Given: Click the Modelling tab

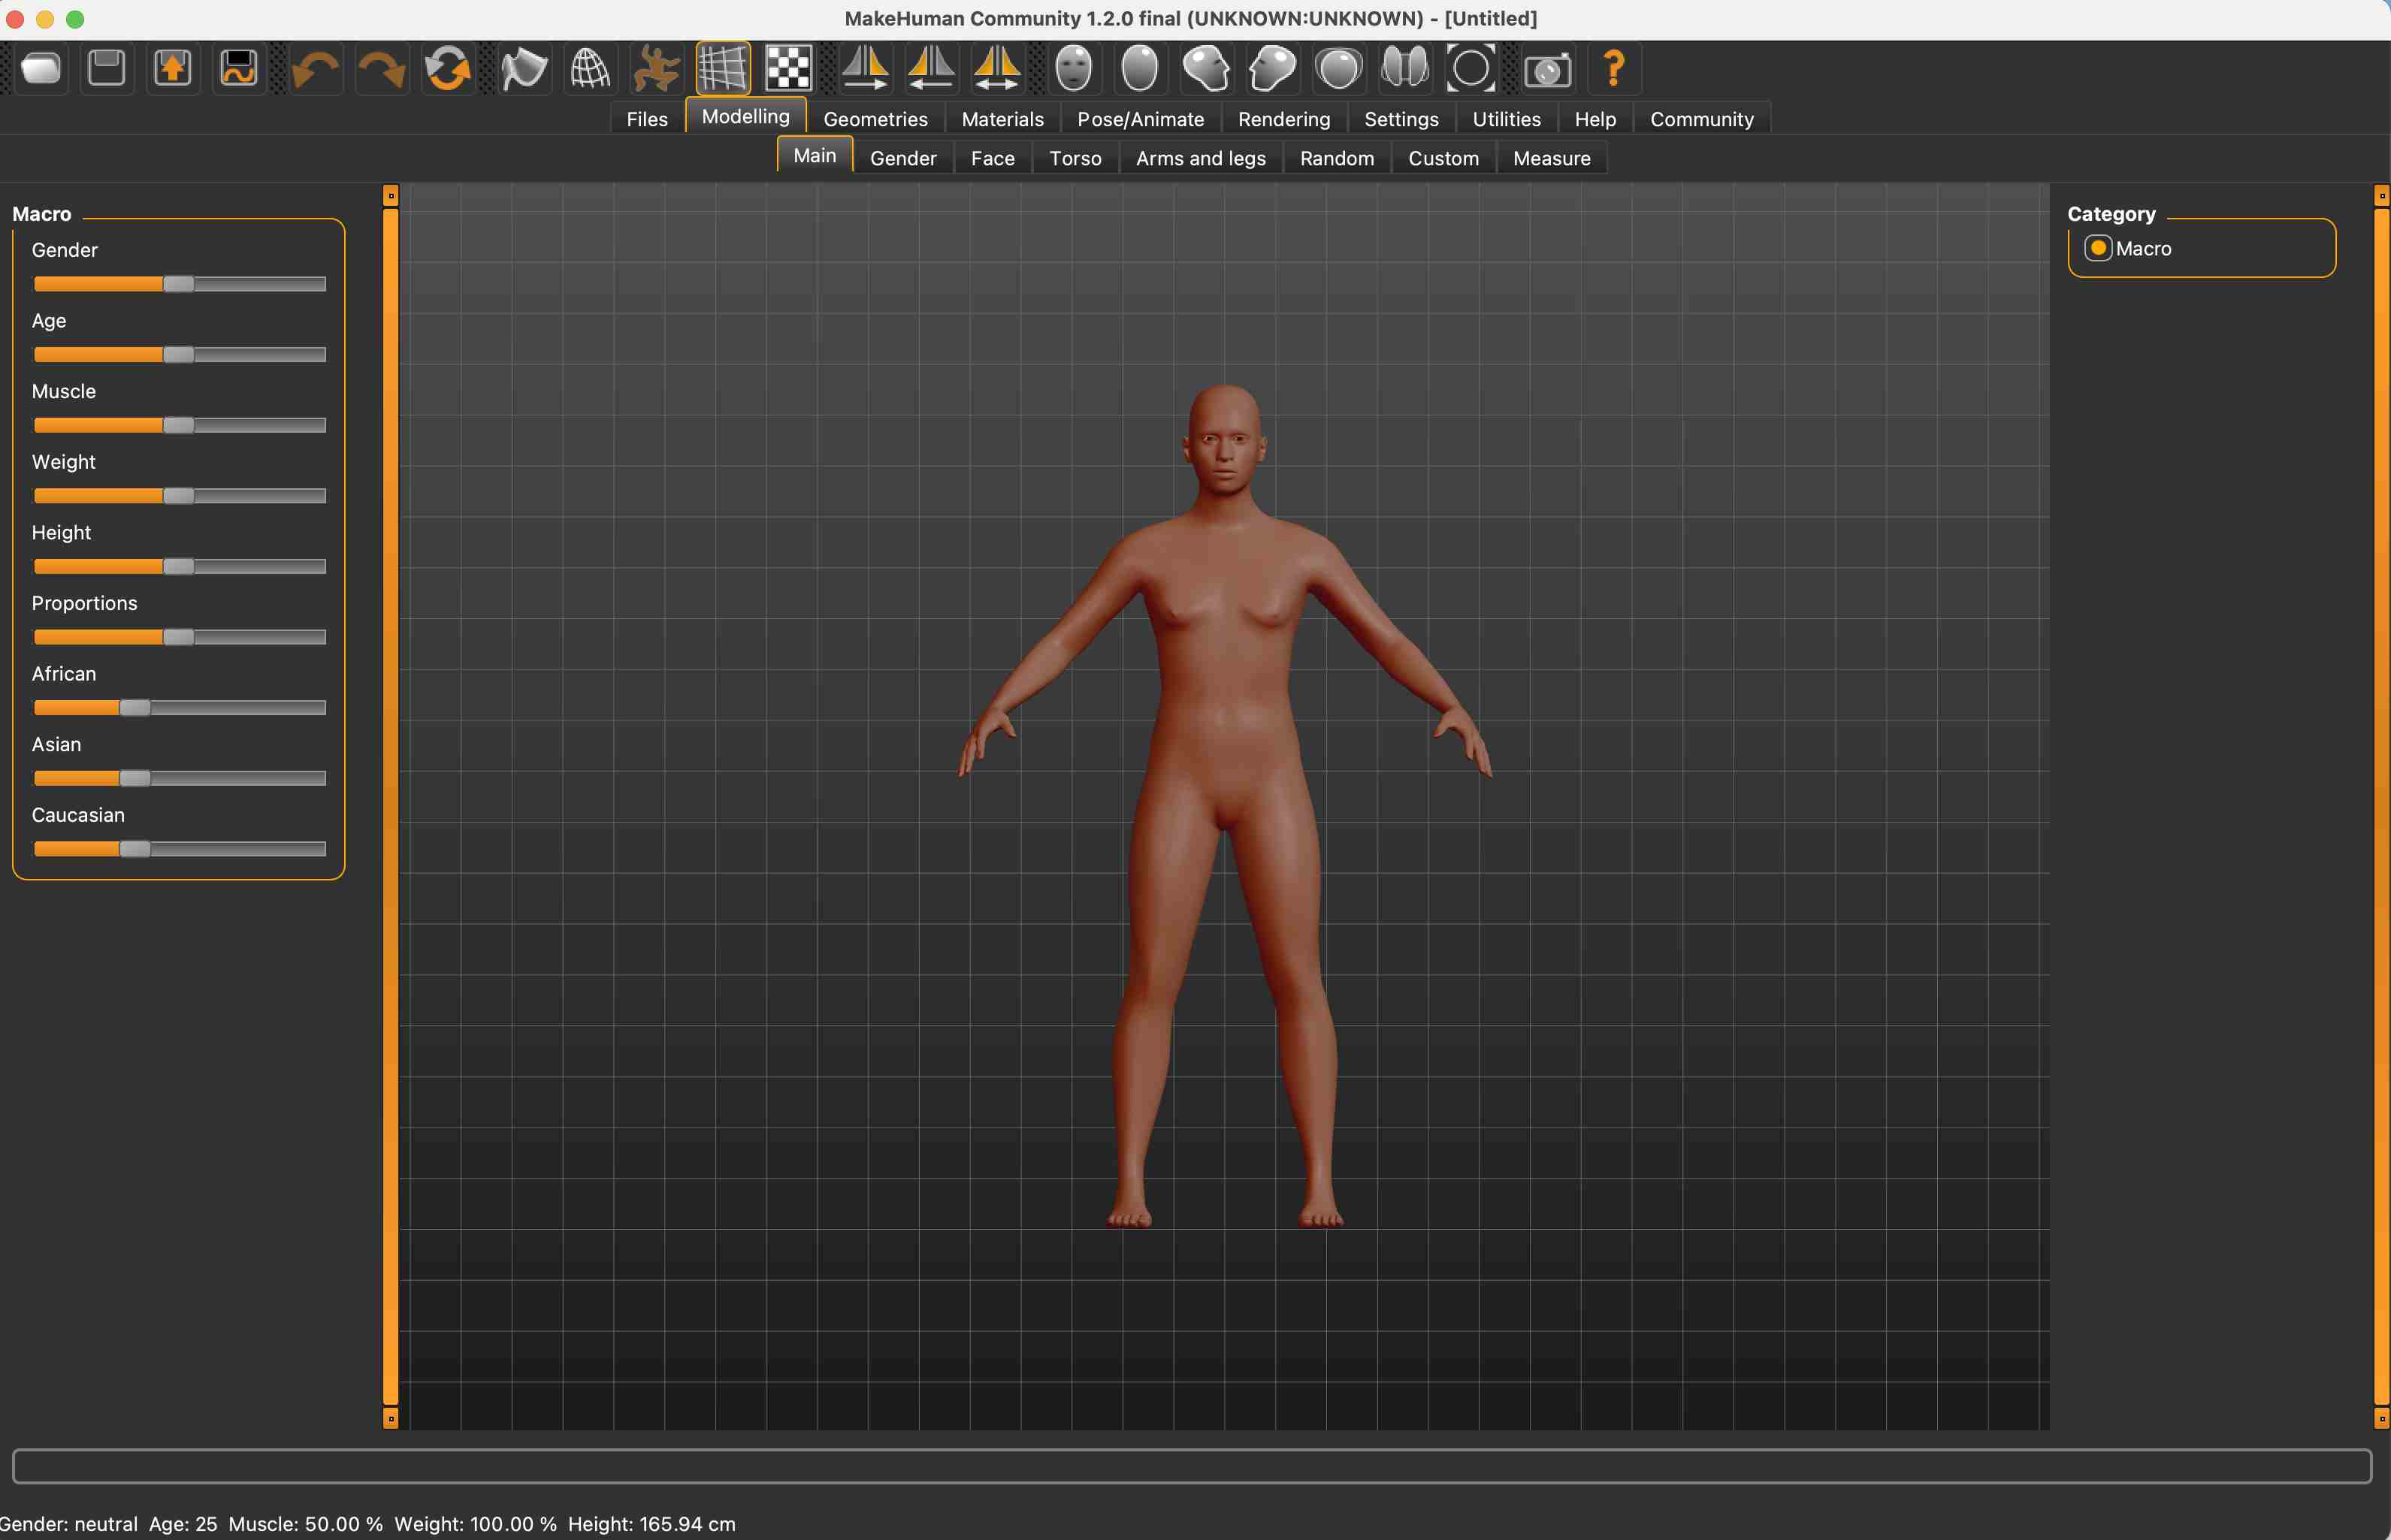Looking at the screenshot, I should (x=746, y=116).
